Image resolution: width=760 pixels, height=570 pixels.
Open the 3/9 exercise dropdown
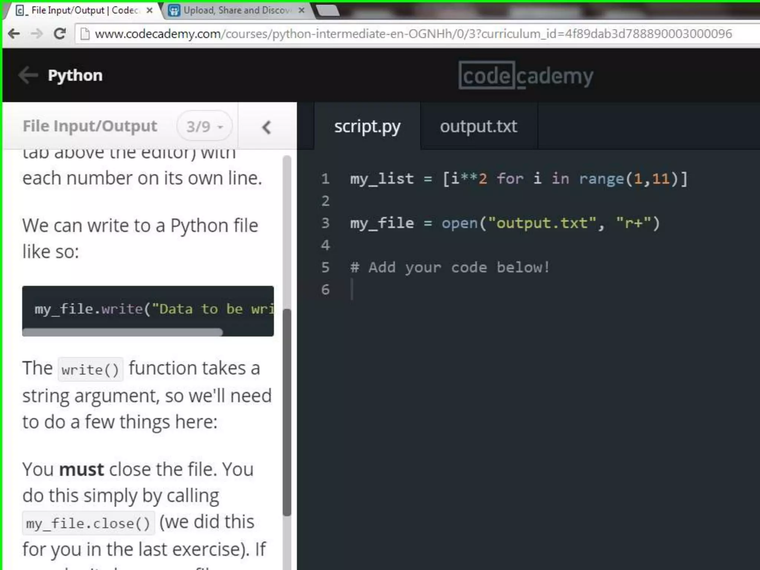pyautogui.click(x=204, y=126)
